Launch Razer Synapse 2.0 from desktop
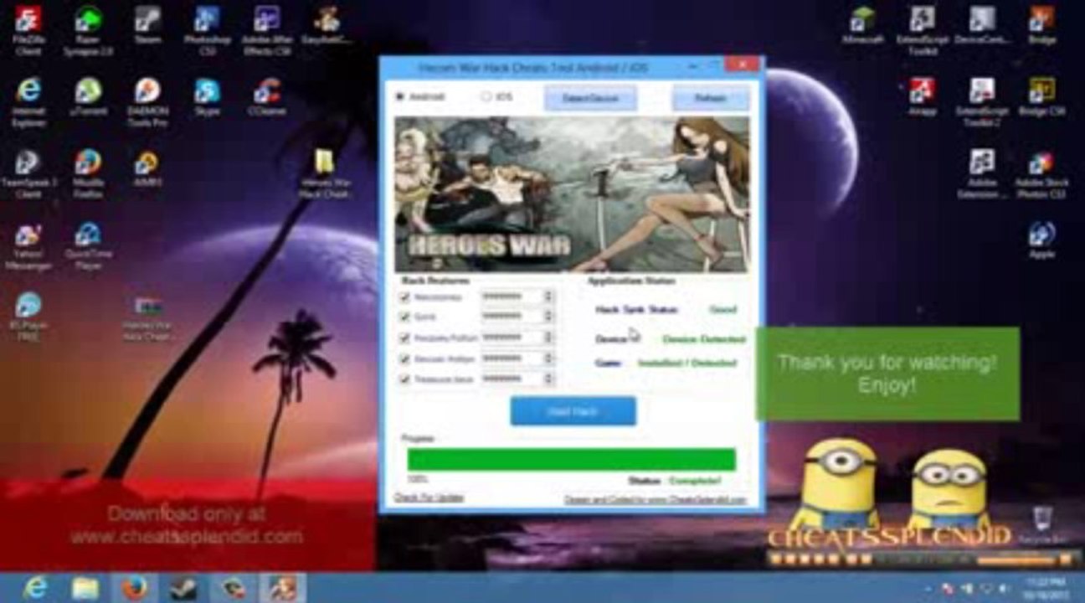The image size is (1085, 603). [87, 29]
